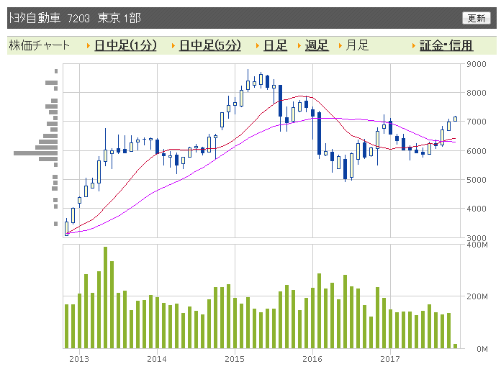
Task: Switch to the 日足 daily chart
Action: [275, 45]
